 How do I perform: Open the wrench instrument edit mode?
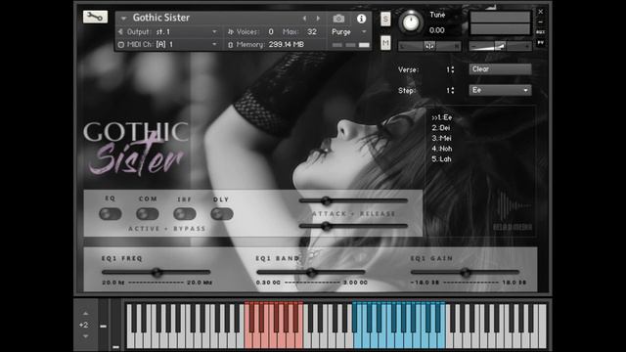point(95,17)
